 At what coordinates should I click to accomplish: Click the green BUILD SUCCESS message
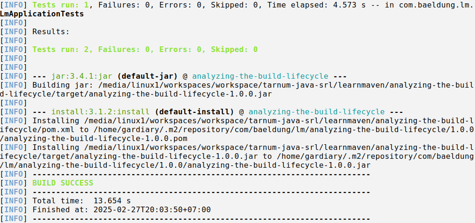click(x=62, y=183)
